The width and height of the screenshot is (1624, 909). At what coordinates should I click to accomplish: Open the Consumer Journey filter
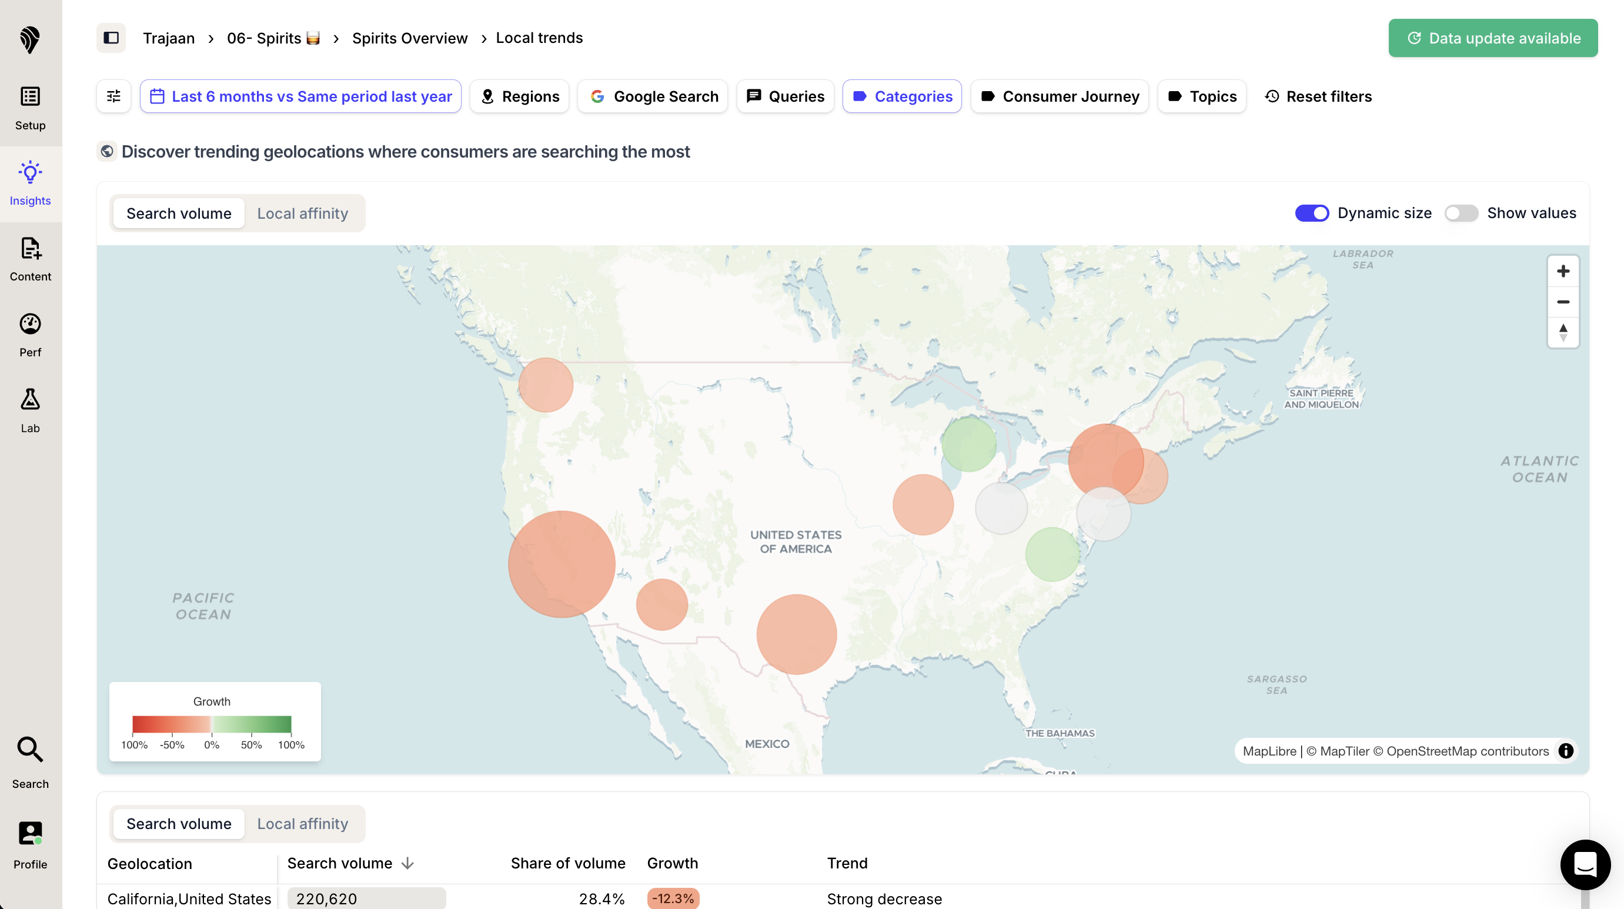tap(1059, 96)
